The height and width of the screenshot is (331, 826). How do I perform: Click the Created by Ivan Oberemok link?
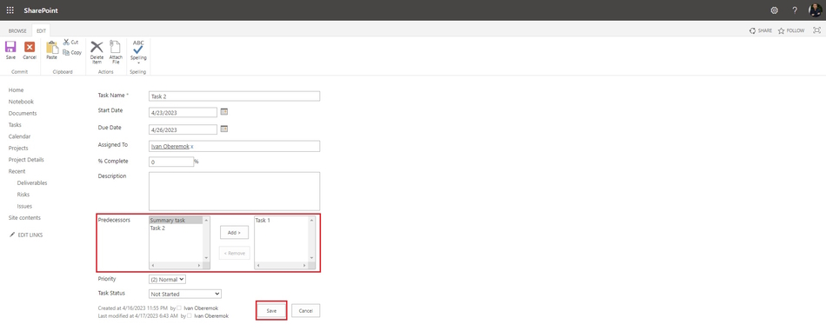[x=201, y=308]
